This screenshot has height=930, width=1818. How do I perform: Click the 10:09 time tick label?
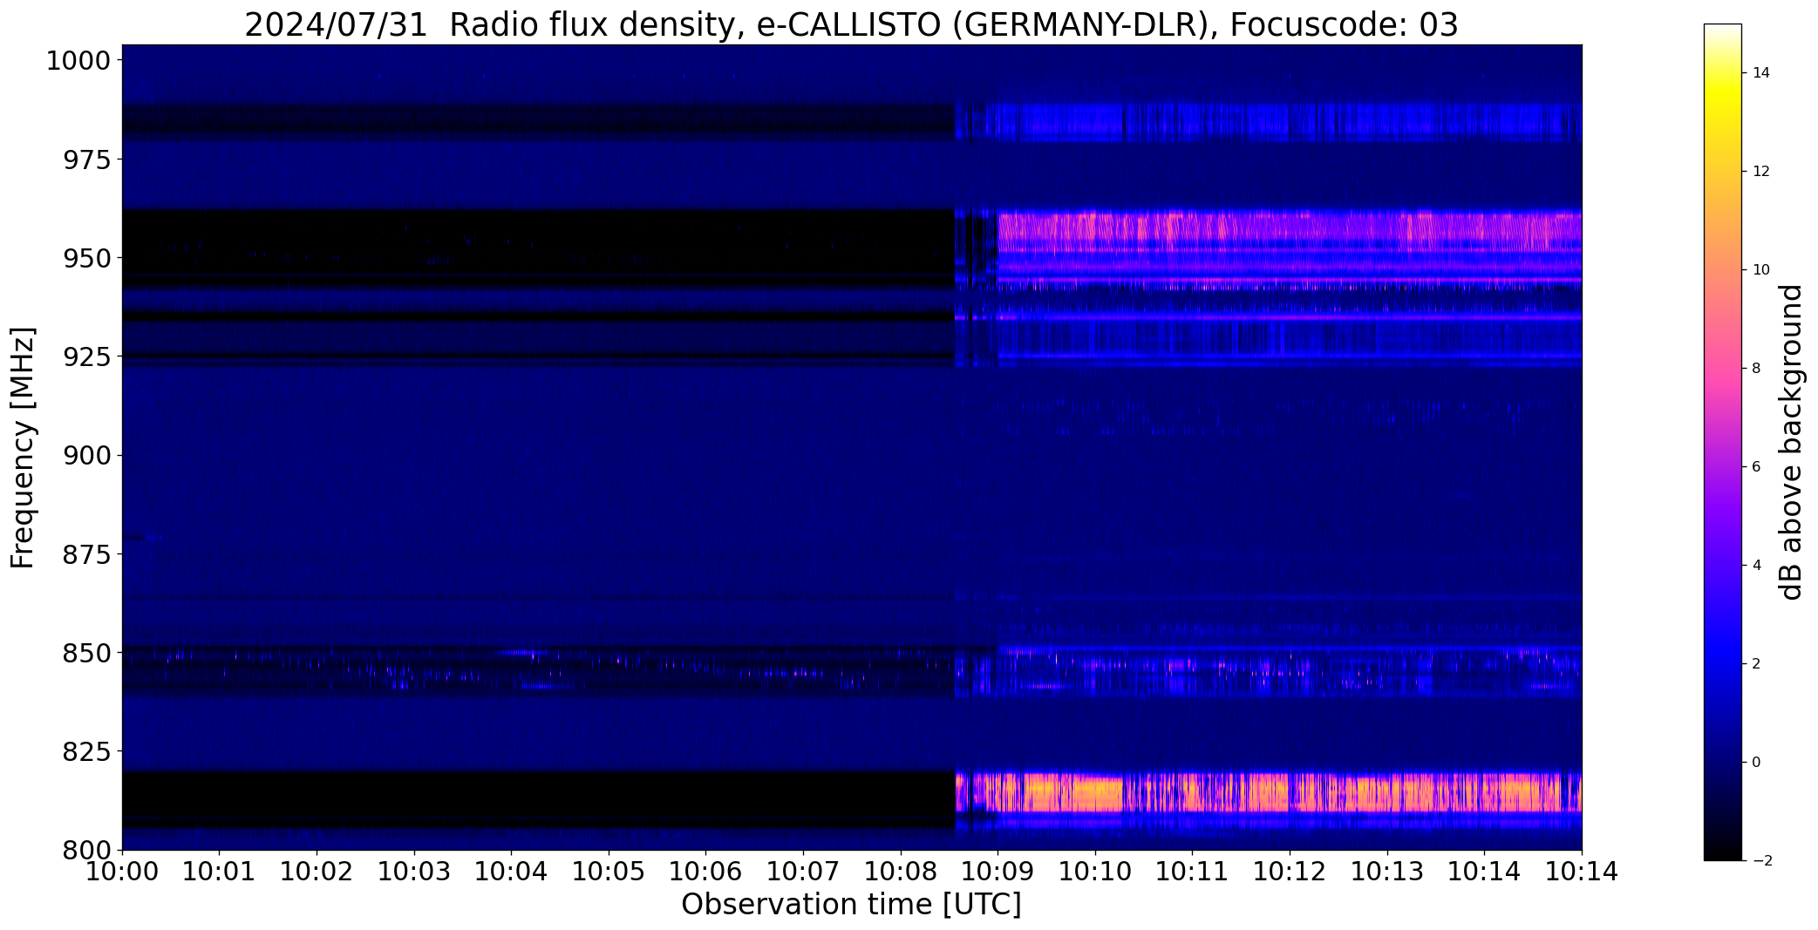[998, 872]
